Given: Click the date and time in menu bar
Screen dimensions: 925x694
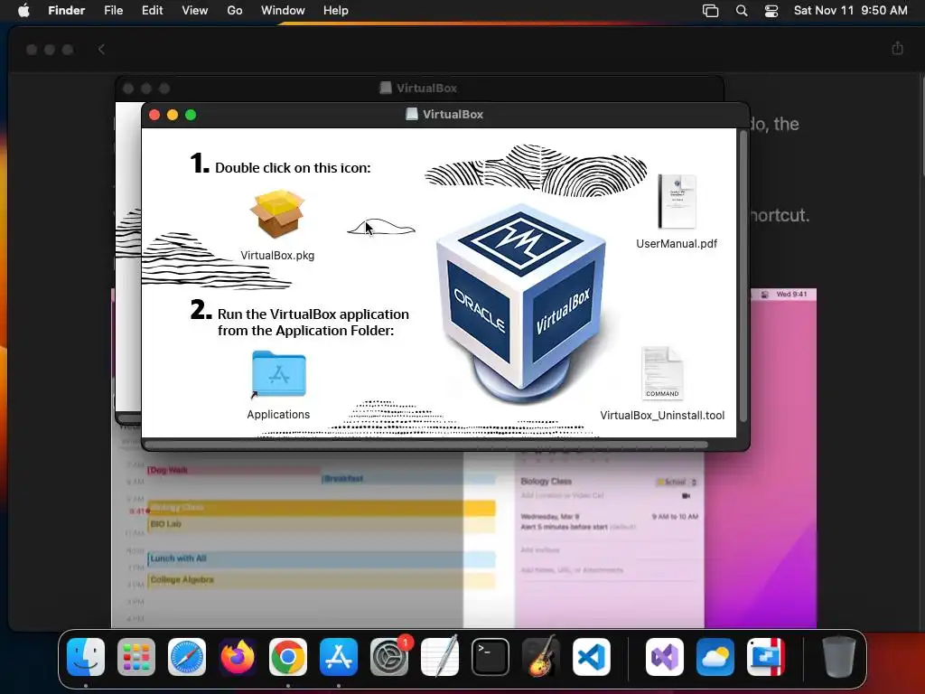Looking at the screenshot, I should 851,10.
